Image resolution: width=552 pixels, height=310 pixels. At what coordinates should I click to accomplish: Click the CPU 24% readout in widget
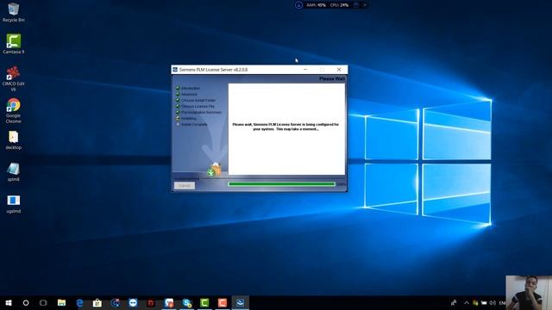[339, 5]
